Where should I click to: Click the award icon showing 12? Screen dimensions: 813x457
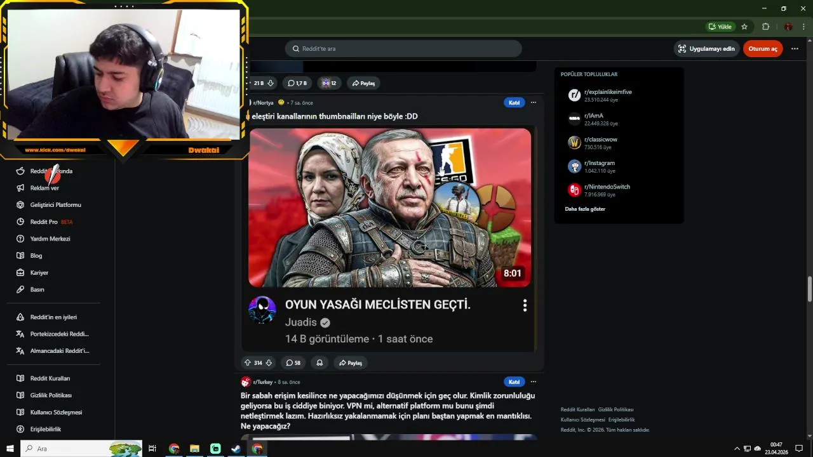(329, 83)
